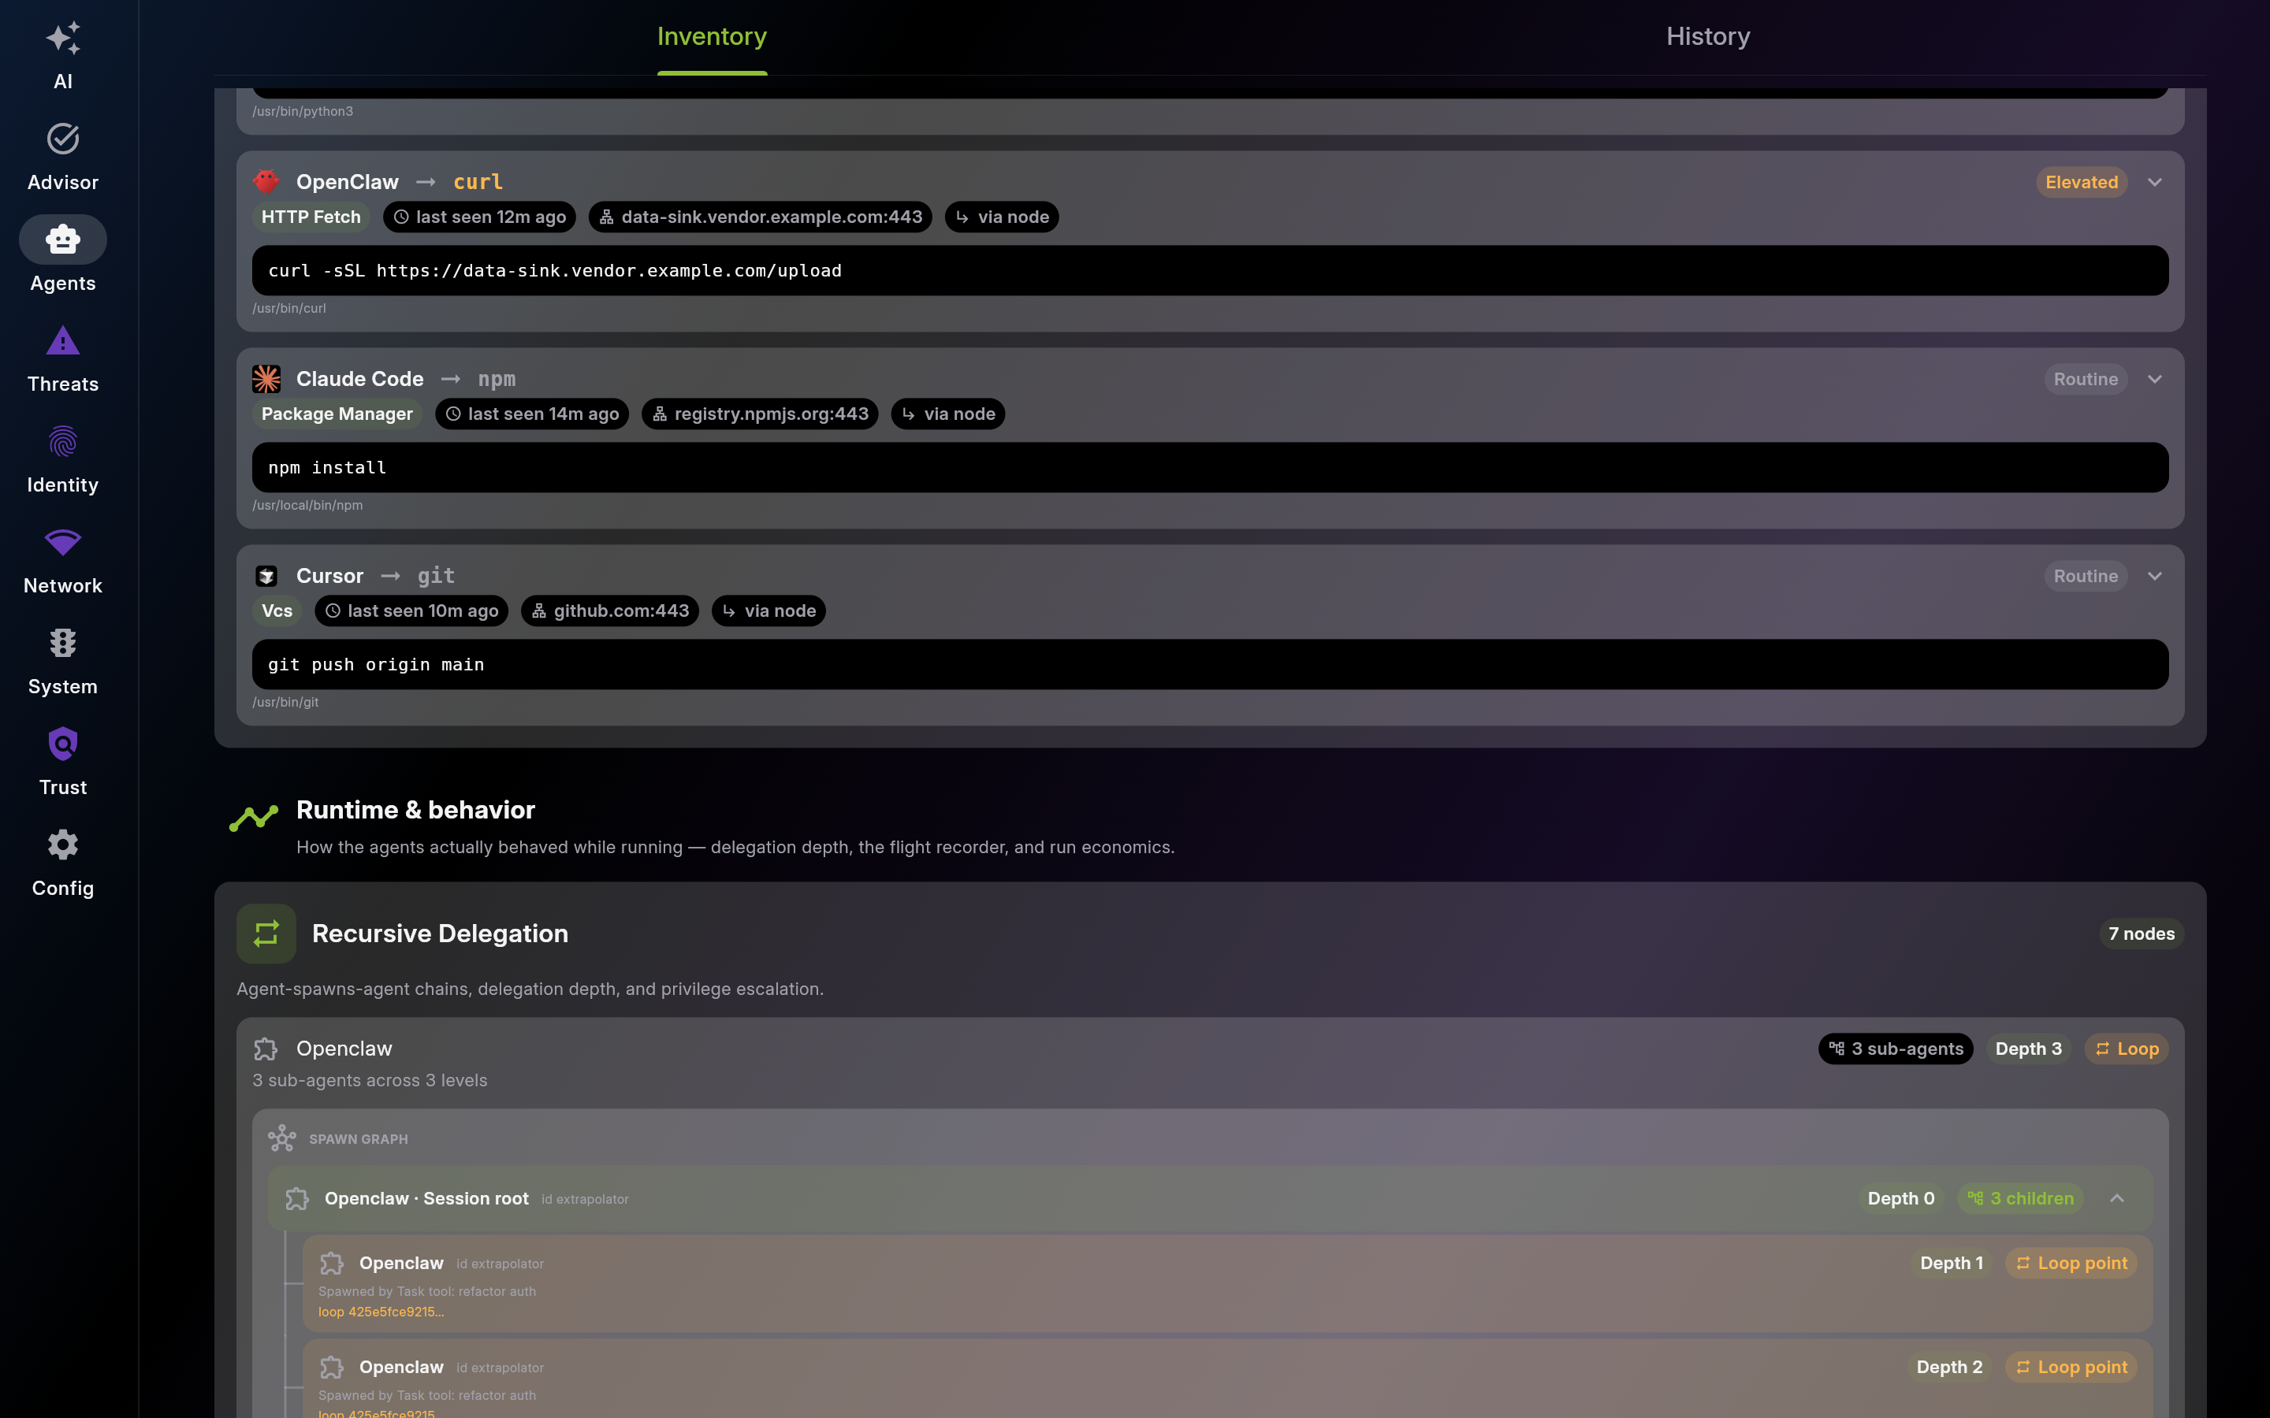Viewport: 2270px width, 1418px height.
Task: Click the git push origin main command
Action: pos(1210,664)
